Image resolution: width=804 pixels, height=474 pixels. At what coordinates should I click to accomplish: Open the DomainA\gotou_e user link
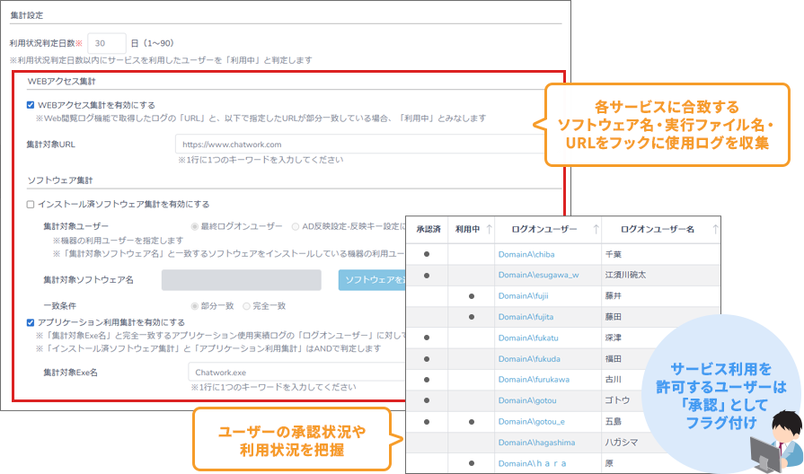531,422
